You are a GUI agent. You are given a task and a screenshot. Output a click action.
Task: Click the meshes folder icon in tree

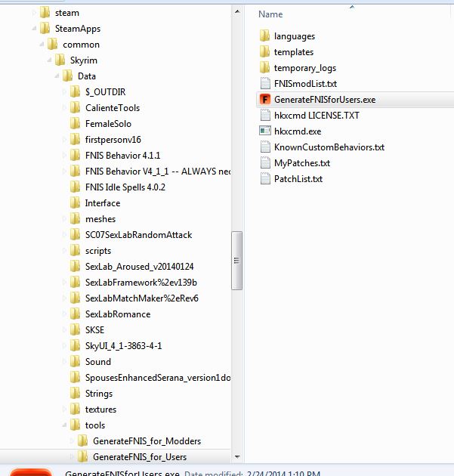tap(75, 218)
